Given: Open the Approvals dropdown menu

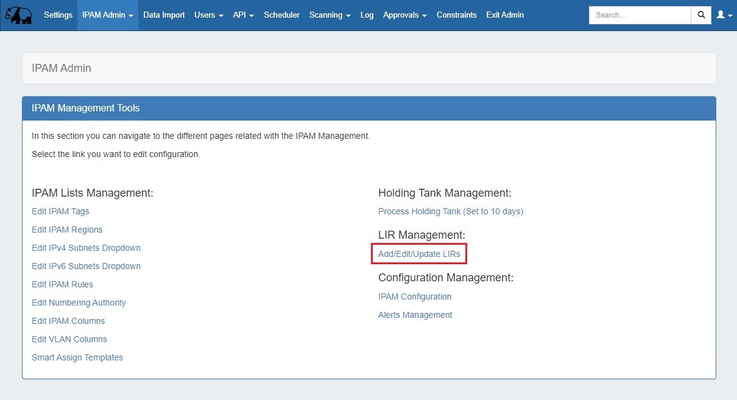Looking at the screenshot, I should 404,15.
